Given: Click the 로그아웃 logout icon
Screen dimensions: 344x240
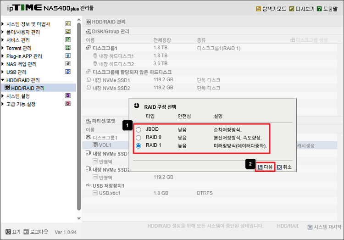Looking at the screenshot, I should (x=26, y=232).
